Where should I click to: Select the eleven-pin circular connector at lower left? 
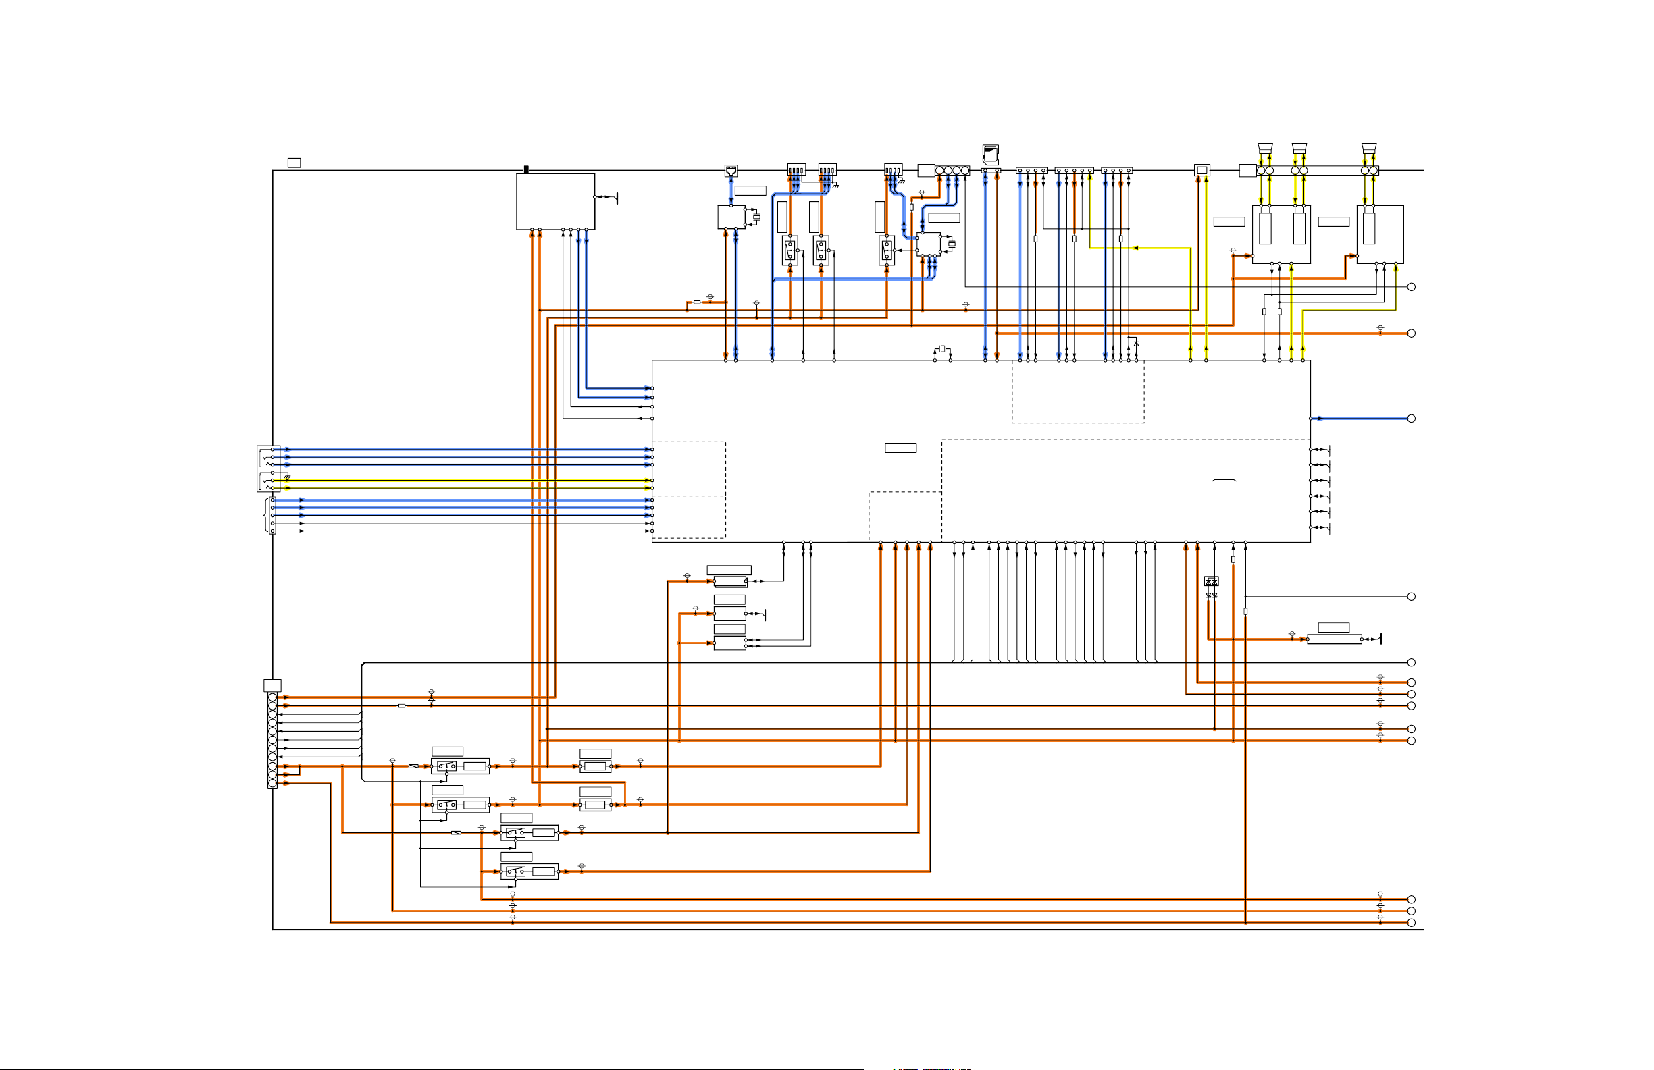pyautogui.click(x=272, y=740)
